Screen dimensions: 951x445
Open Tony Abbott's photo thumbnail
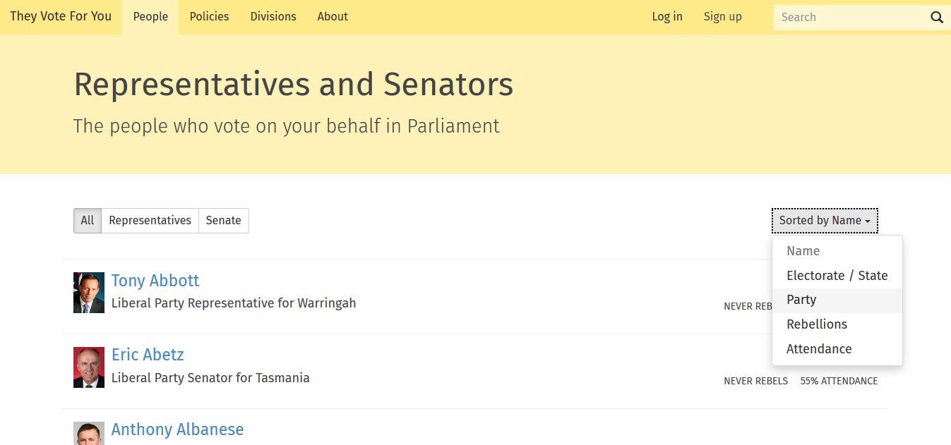(89, 293)
